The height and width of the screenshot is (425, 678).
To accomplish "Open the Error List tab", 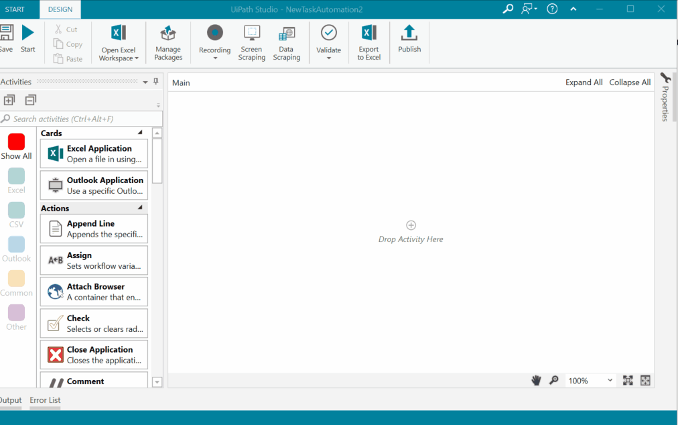I will 45,400.
